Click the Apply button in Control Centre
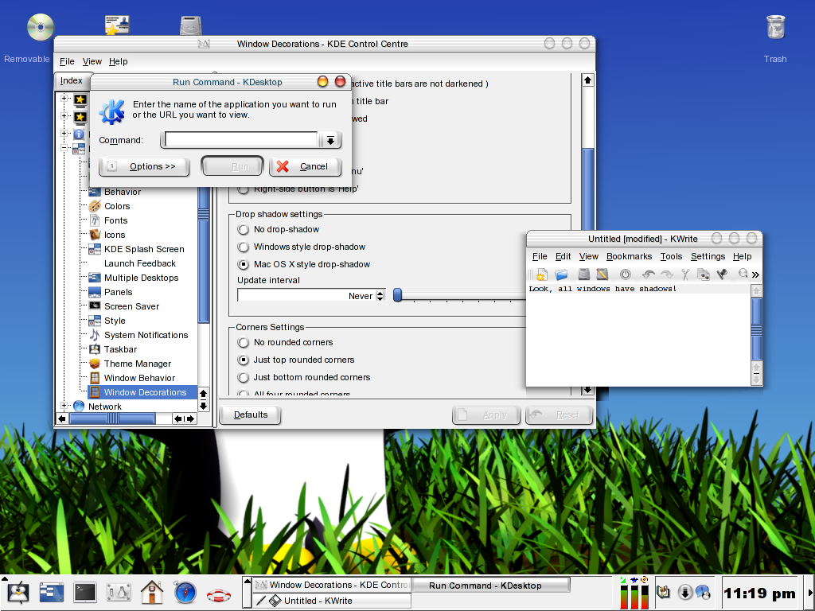815x611 pixels. pos(486,414)
